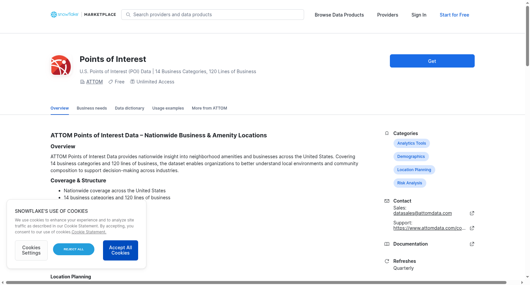Open the Usage examples tab
The image size is (530, 285).
(168, 108)
